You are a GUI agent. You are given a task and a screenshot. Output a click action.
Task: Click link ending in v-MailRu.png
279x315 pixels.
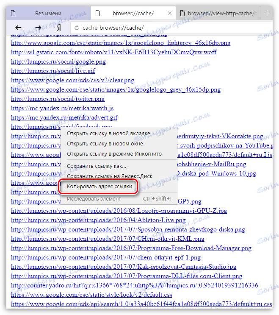pyautogui.click(x=212, y=164)
